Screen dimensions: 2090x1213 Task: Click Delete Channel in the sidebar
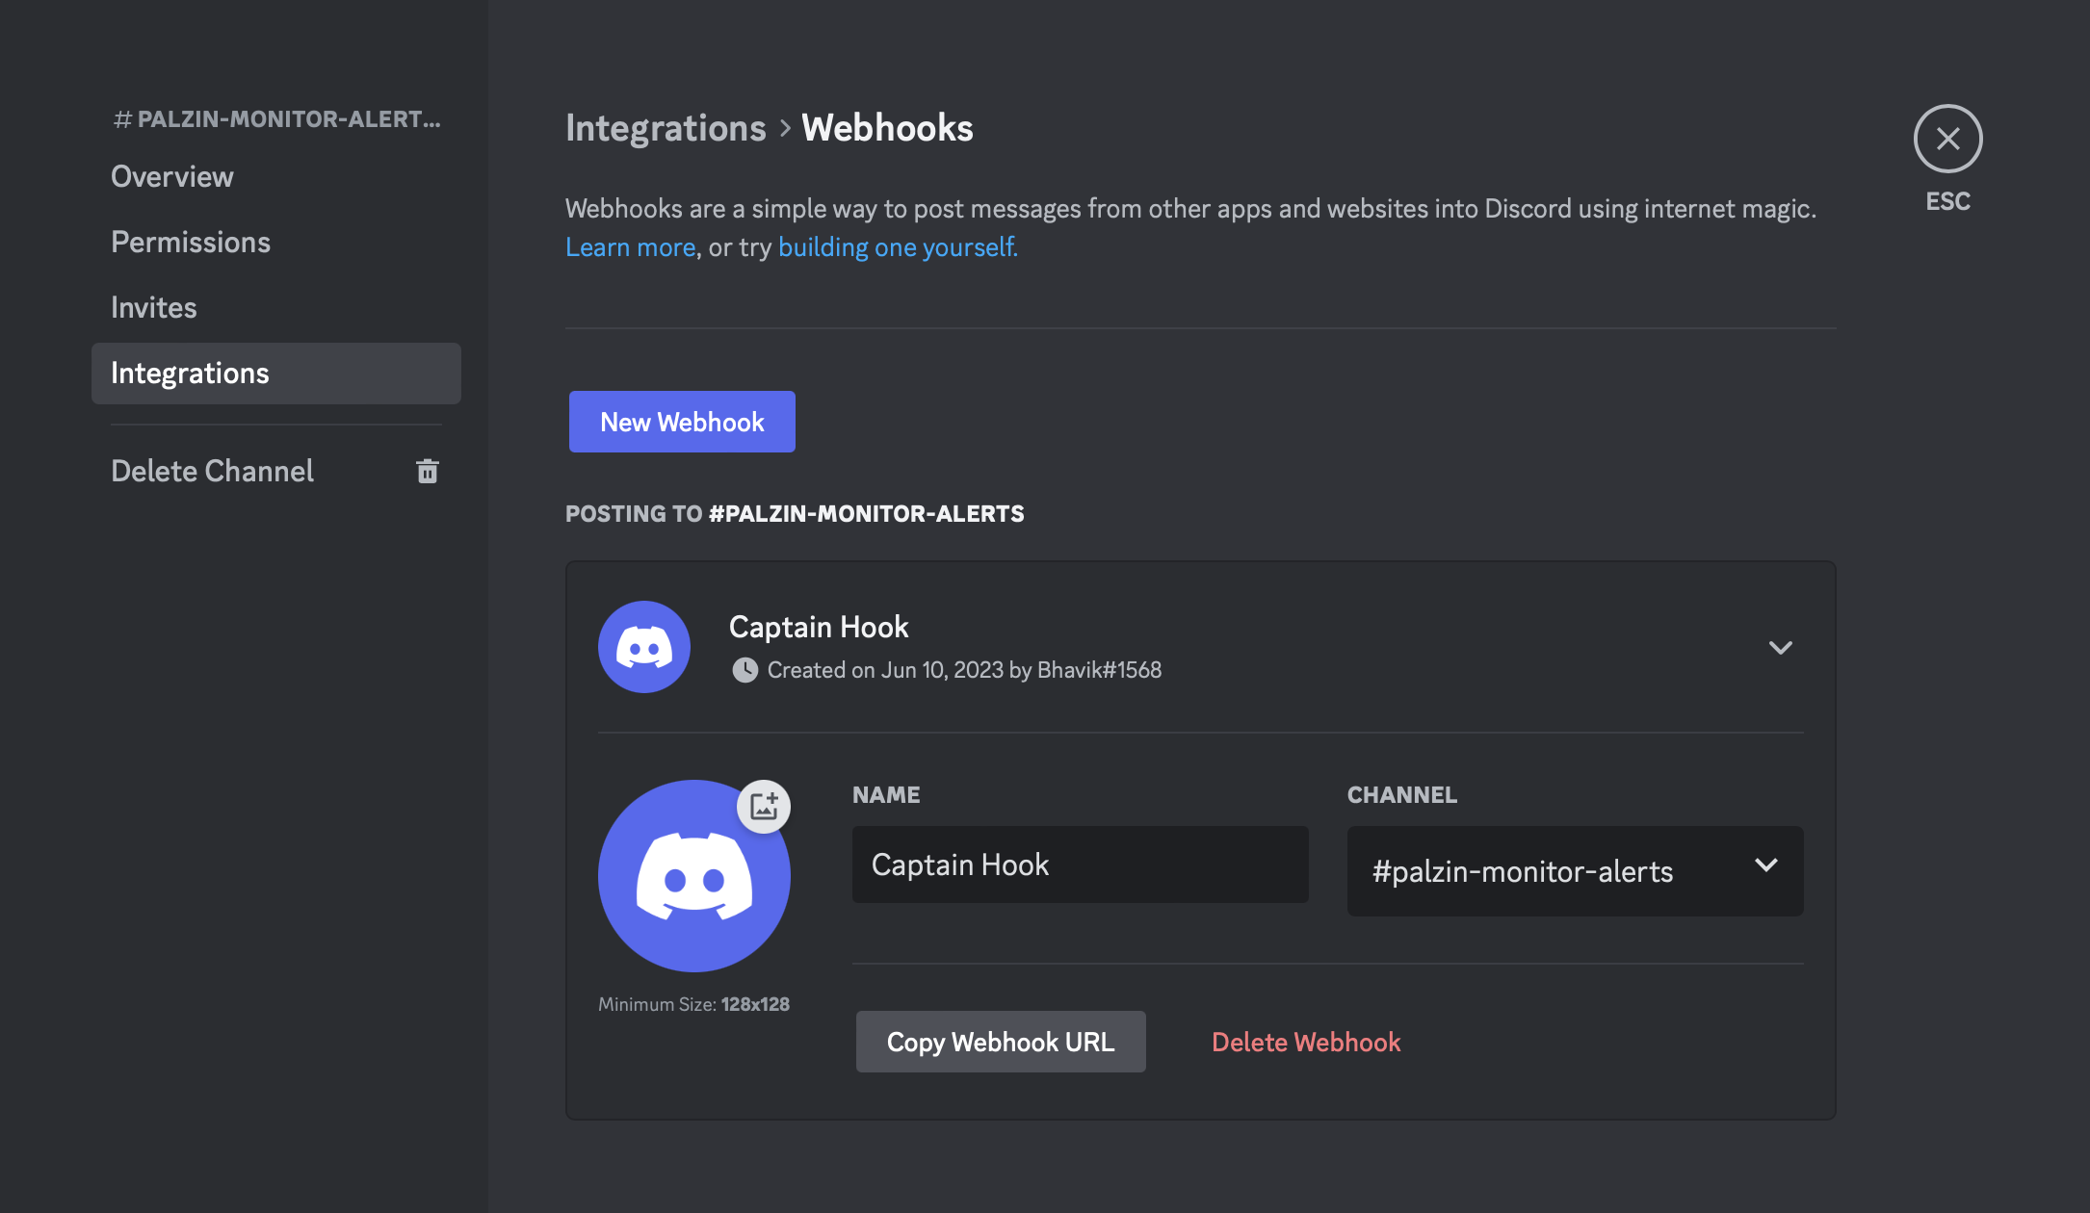[275, 472]
